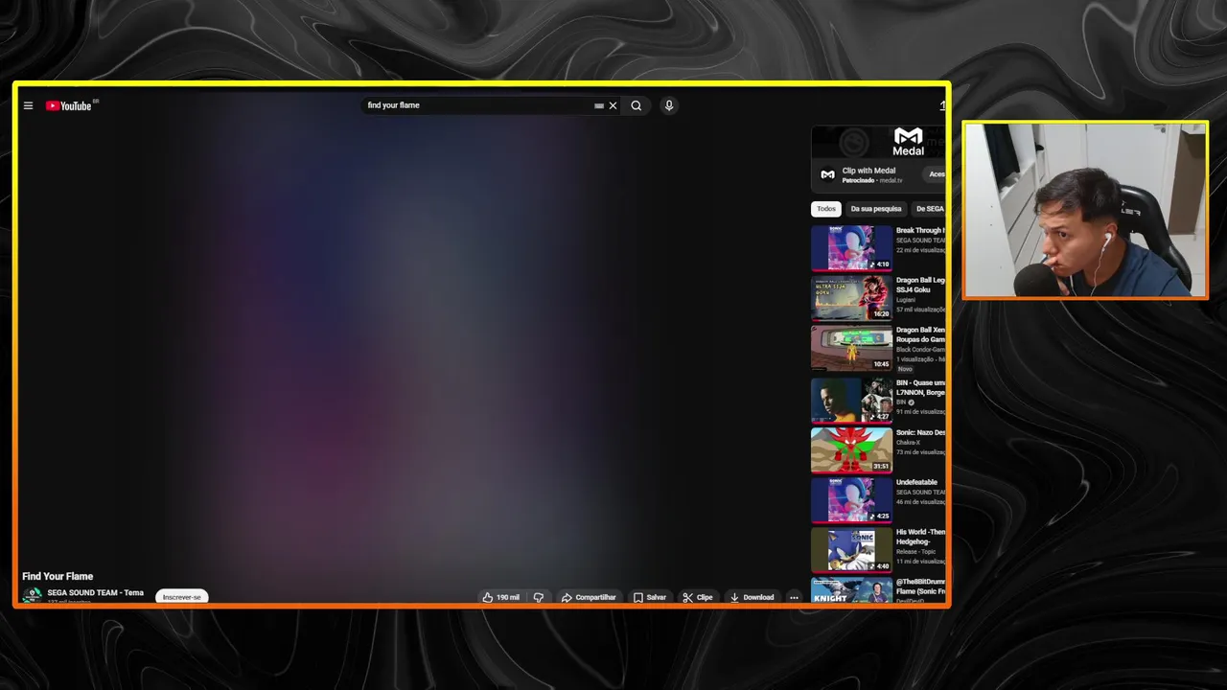Click the magnifier search button
The image size is (1227, 690).
636,105
